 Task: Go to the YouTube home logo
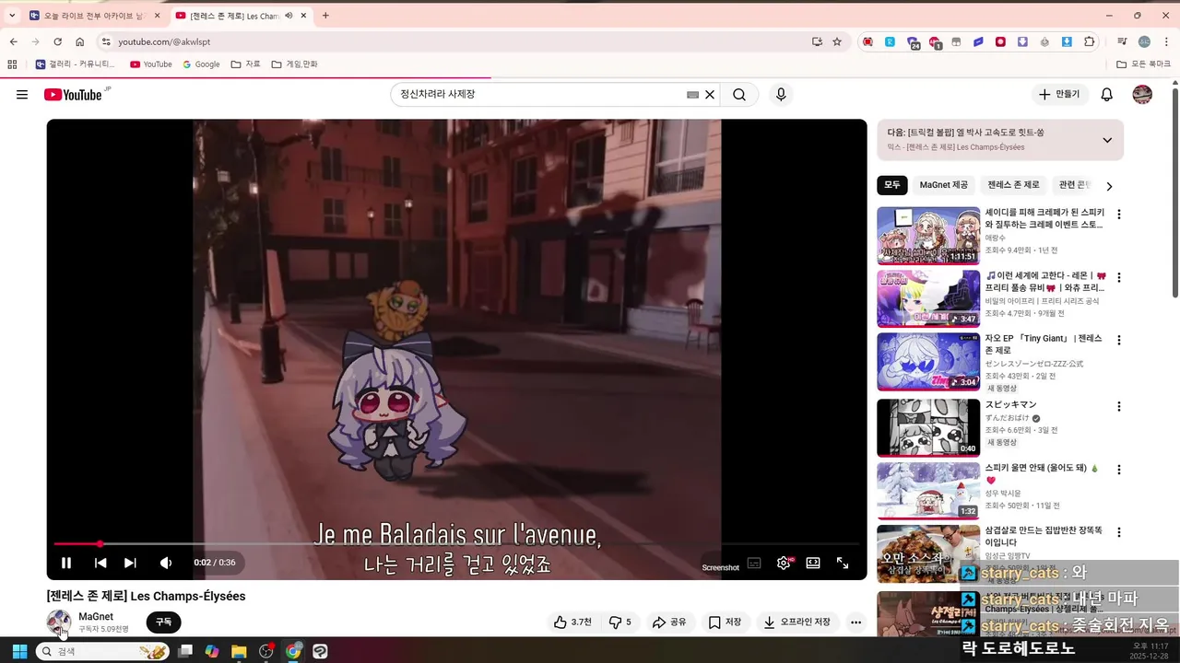(x=73, y=95)
